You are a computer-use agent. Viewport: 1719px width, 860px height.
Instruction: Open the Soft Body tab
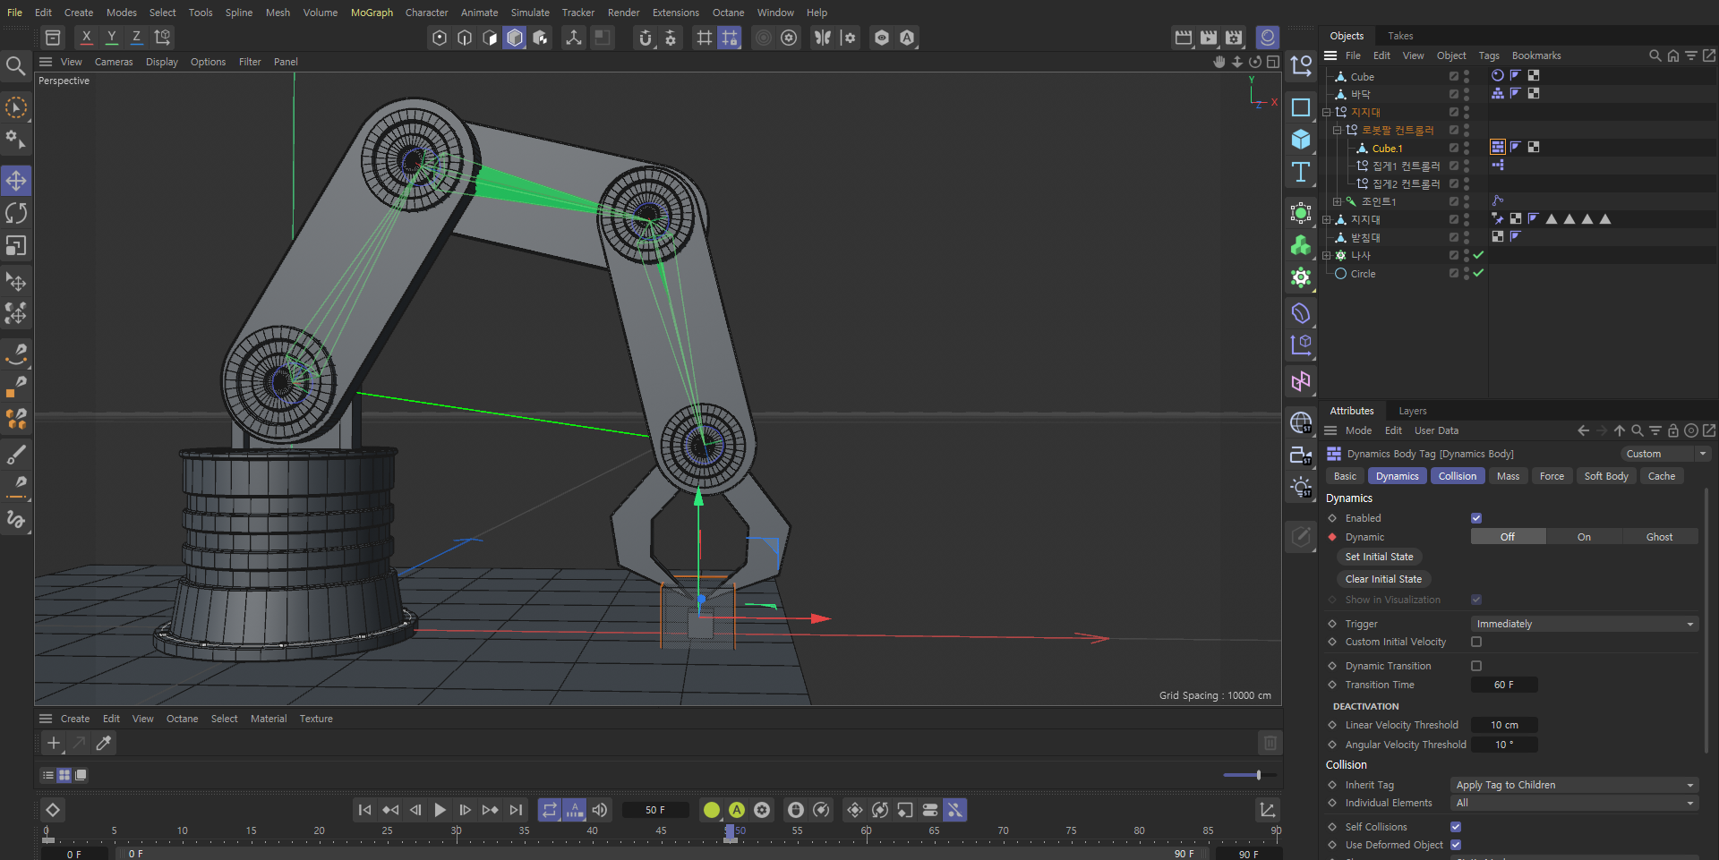click(x=1606, y=476)
